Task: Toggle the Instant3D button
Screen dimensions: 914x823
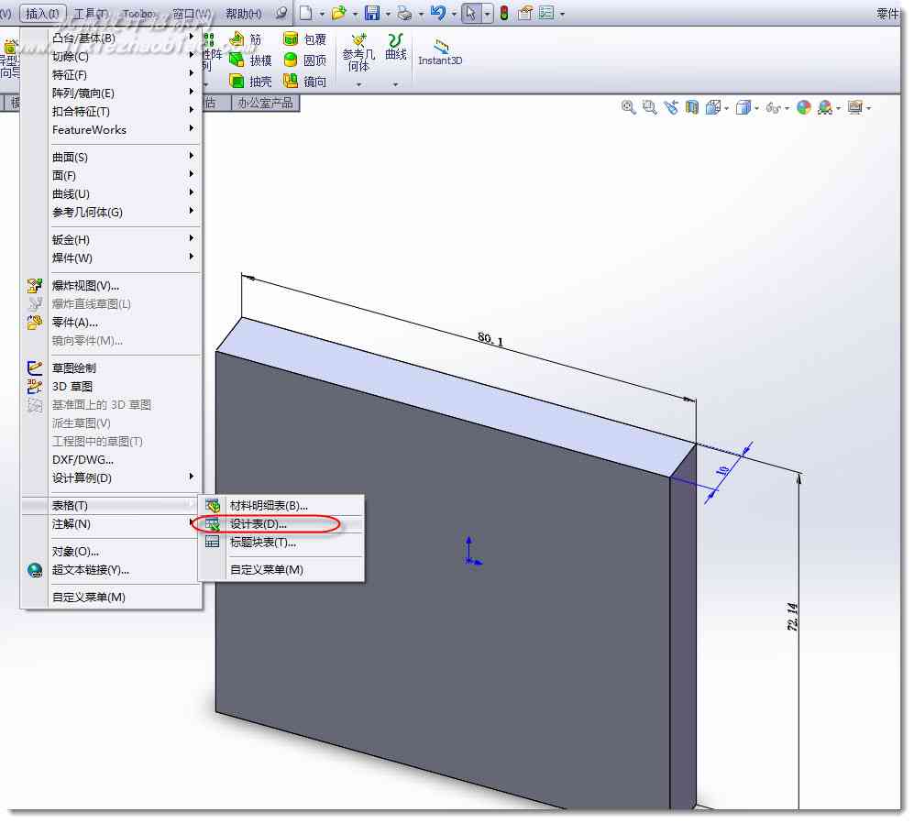Action: point(441,52)
